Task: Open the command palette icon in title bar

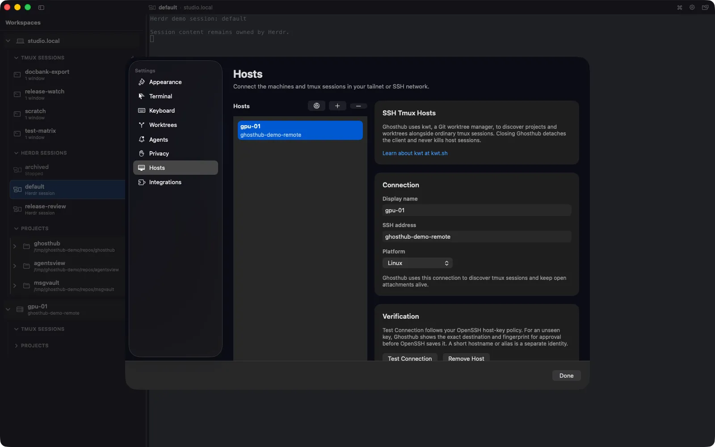Action: 680,8
